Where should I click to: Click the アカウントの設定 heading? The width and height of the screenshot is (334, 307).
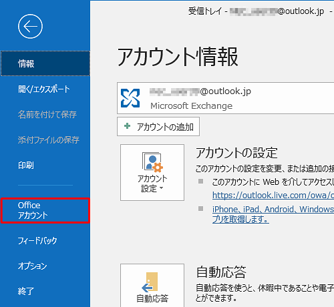click(x=236, y=153)
